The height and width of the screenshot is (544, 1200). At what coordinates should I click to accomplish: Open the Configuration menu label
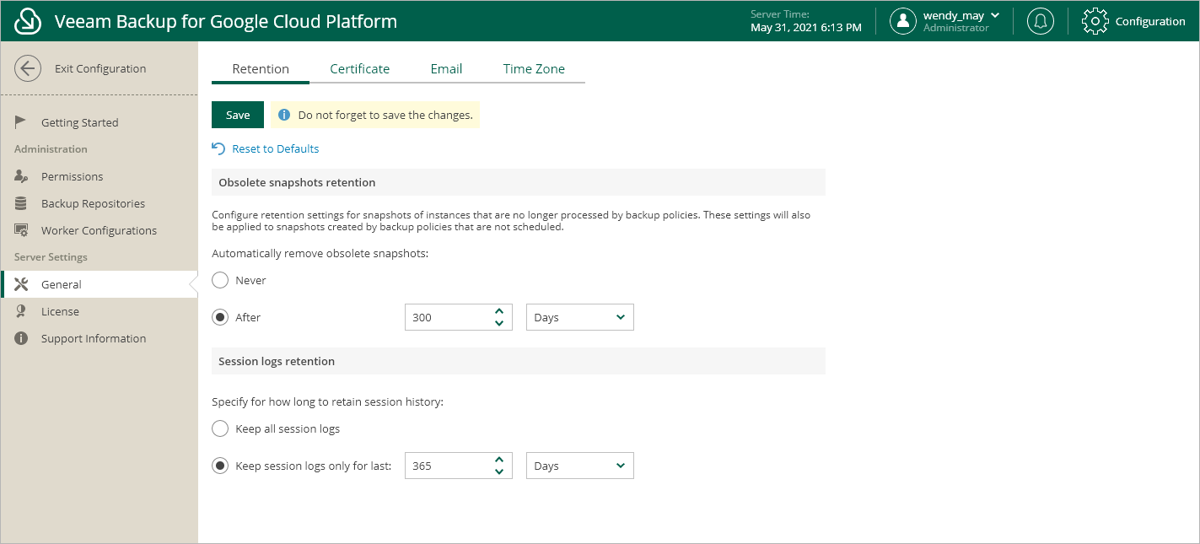coord(1150,21)
